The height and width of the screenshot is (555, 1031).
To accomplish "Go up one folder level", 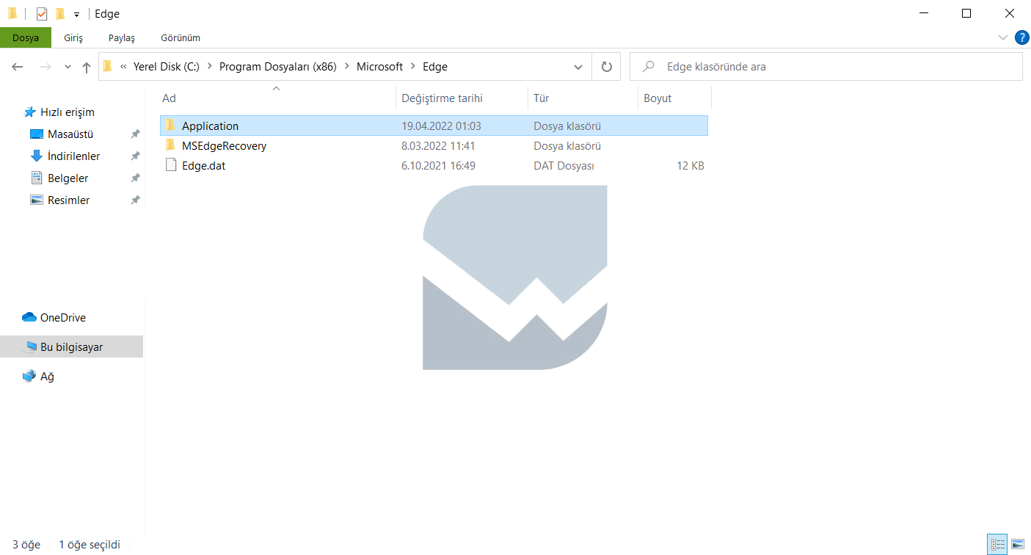I will pos(87,67).
